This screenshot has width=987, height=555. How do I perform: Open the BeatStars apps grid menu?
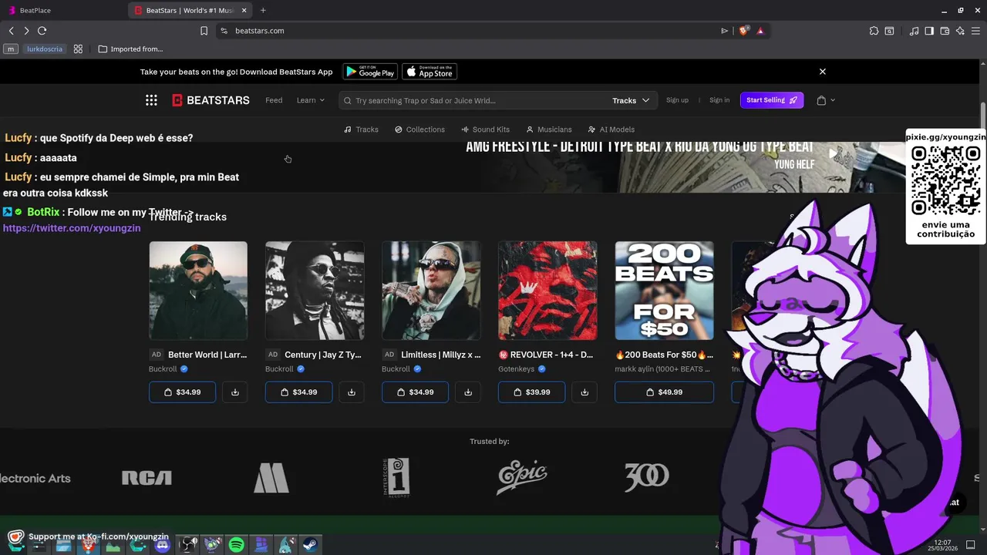pos(151,100)
